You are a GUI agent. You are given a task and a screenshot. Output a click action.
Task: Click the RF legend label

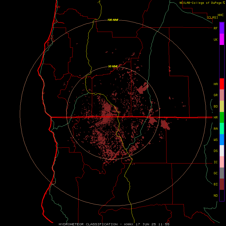215,28
